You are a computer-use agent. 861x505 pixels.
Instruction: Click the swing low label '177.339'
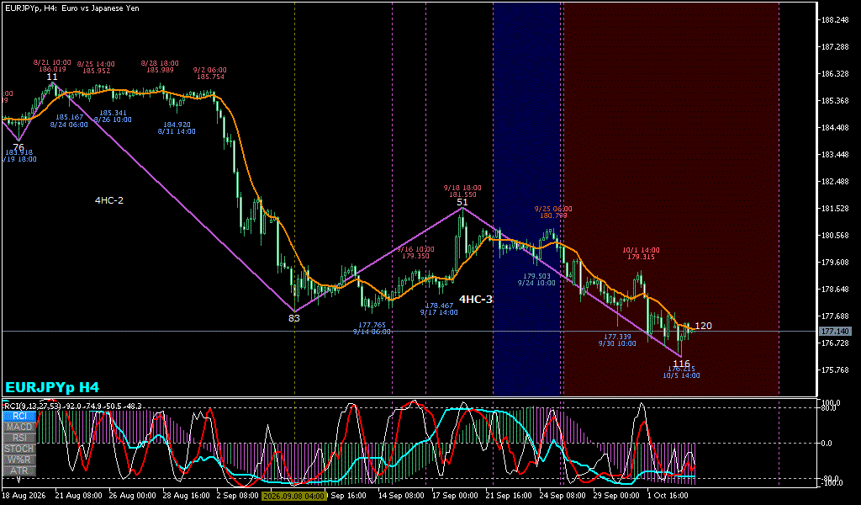coord(617,337)
